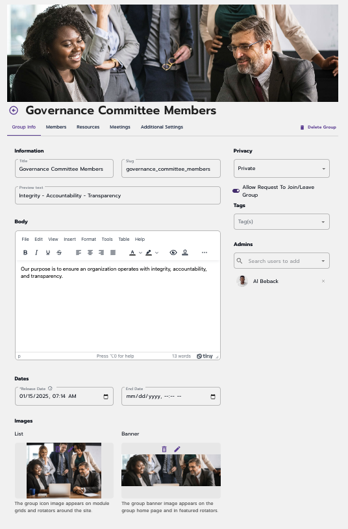Viewport: 348px width, 529px height.
Task: Delete the Banner image
Action: point(164,449)
